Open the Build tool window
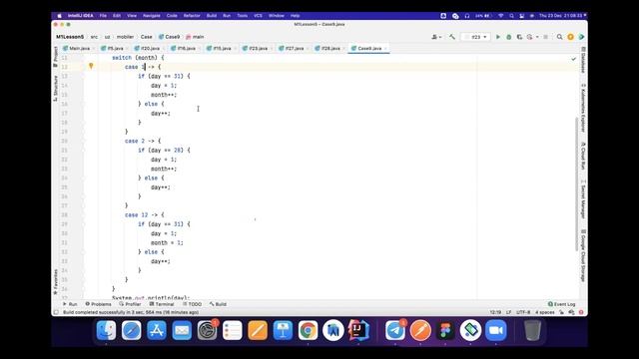 pos(218,304)
